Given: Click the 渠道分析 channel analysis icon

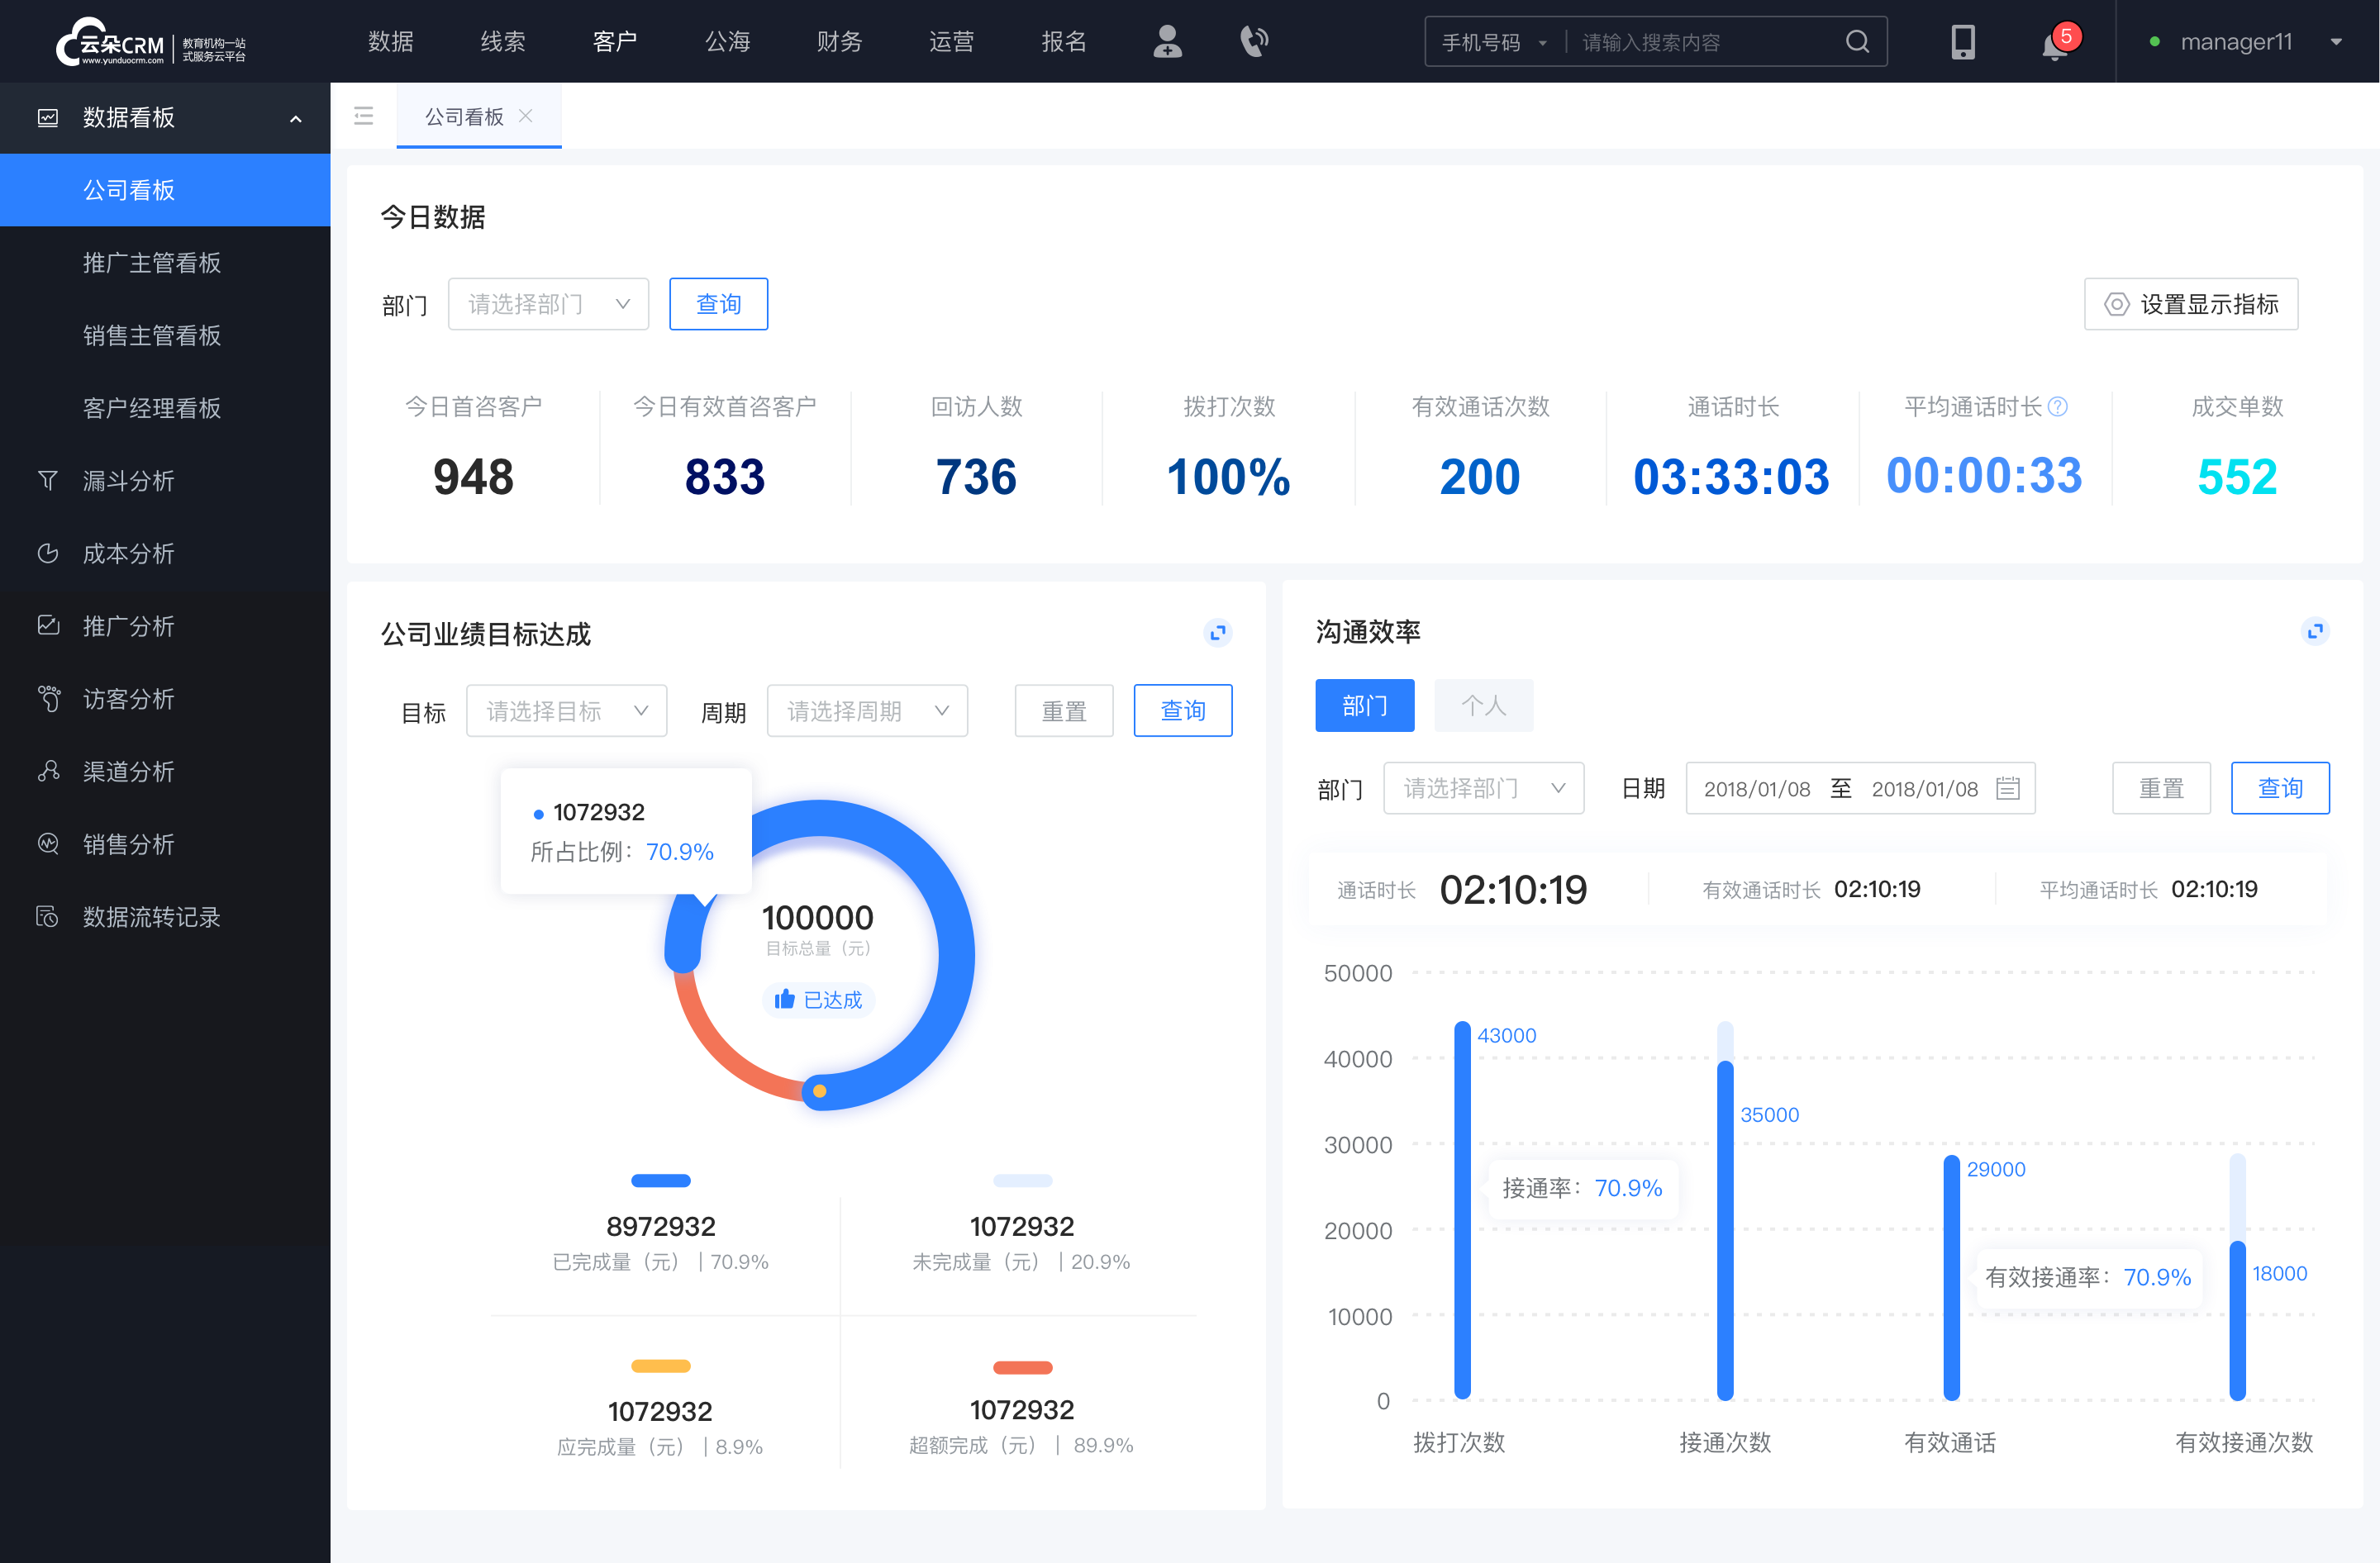Looking at the screenshot, I should point(49,767).
